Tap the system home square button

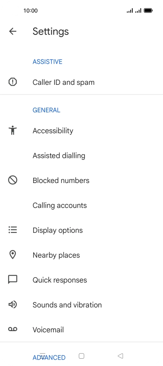(81, 356)
